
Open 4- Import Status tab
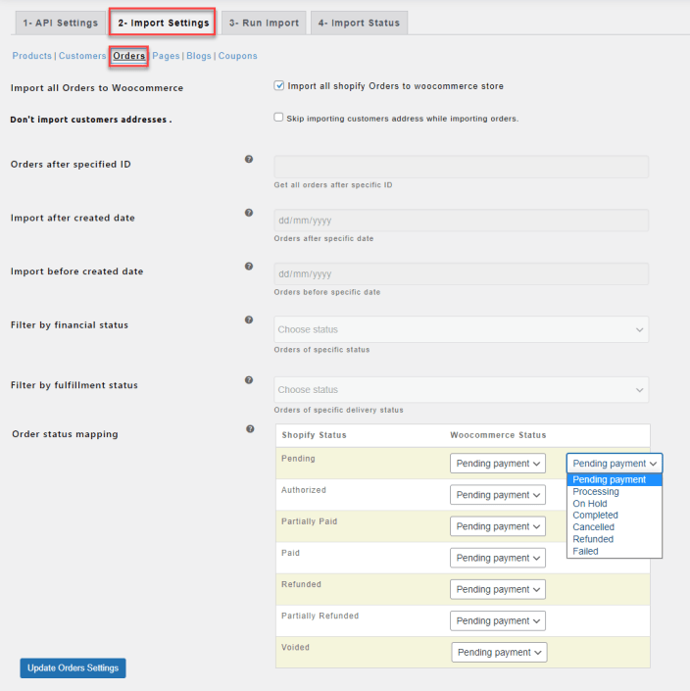(359, 23)
